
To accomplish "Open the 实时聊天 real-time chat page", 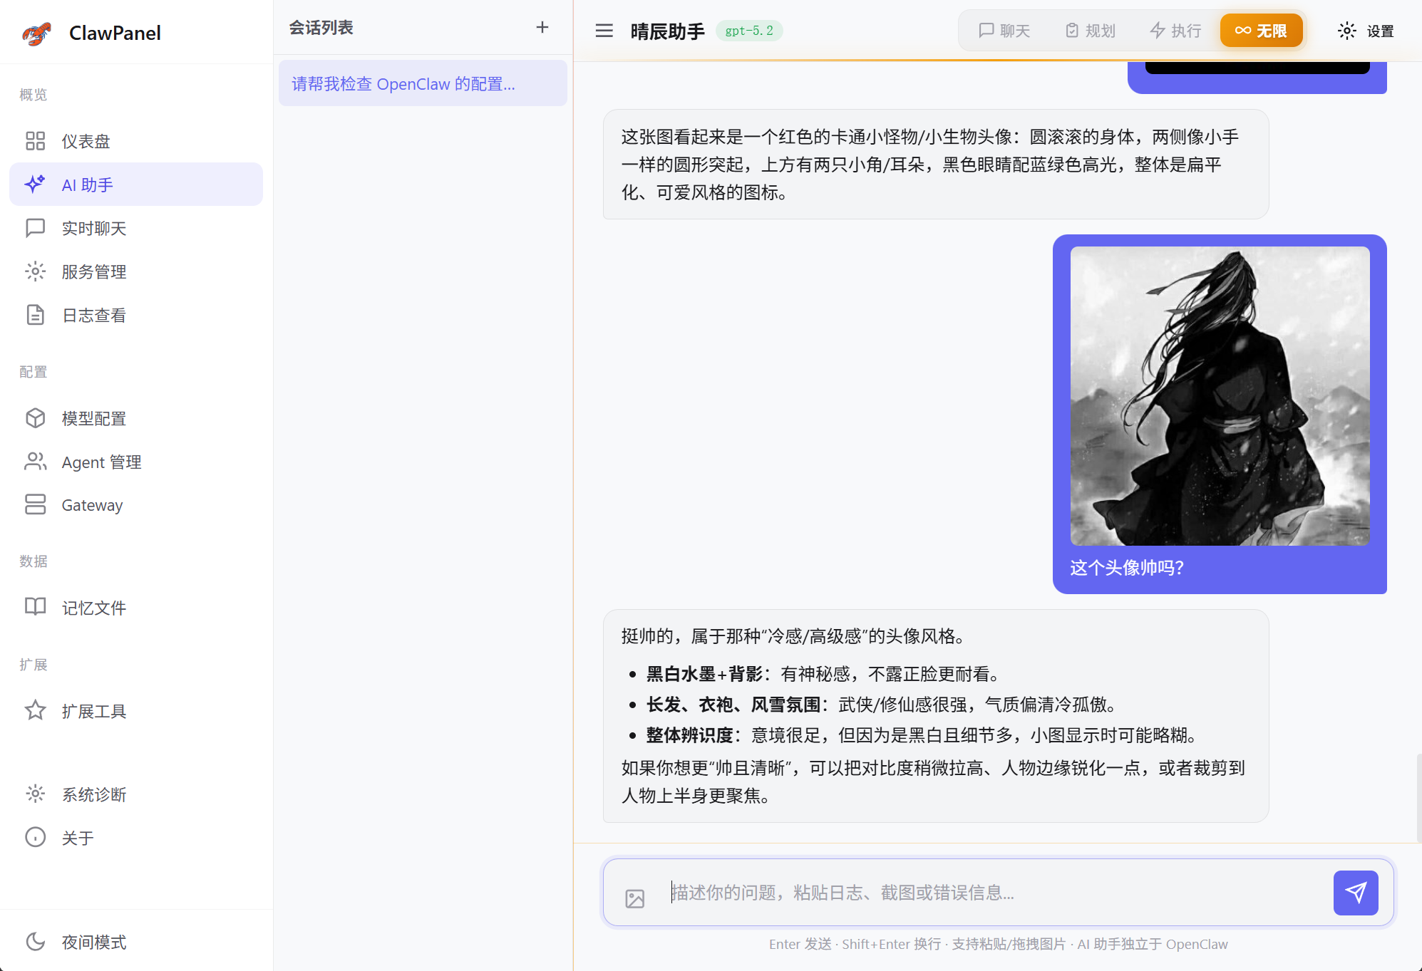I will coord(93,228).
